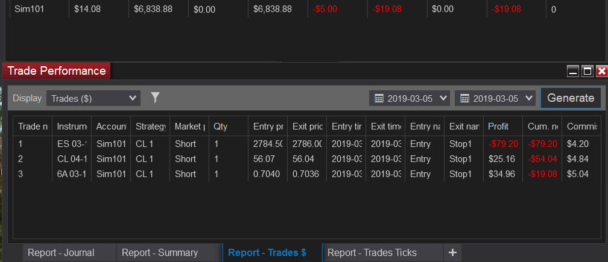Screen dimensions: 608x262
Task: Open the Report - Trades Ticks tab
Action: (372, 253)
